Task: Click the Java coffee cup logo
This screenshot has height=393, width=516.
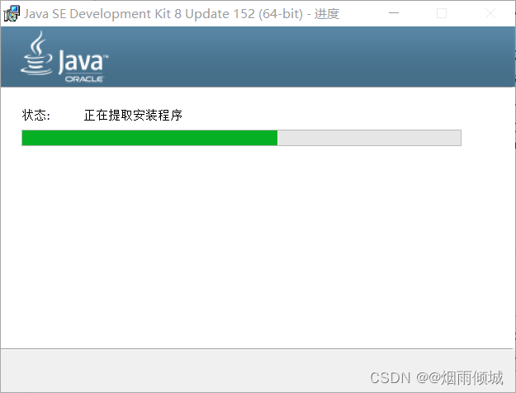Action: click(x=36, y=53)
